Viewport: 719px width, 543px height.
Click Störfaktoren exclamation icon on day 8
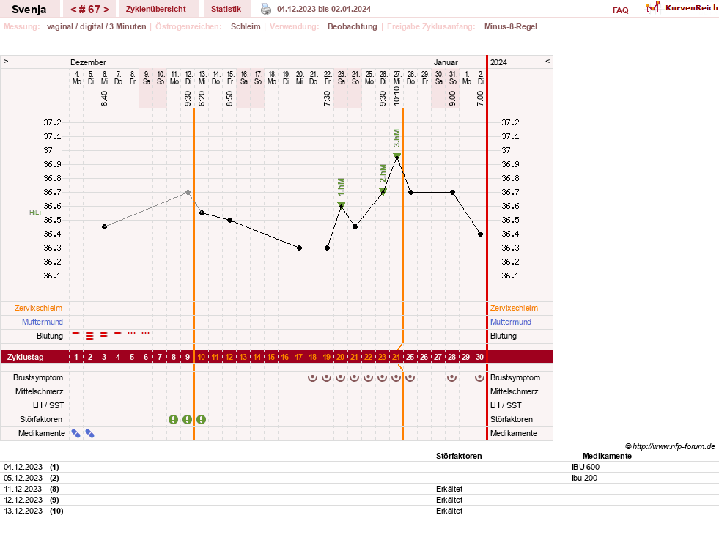(x=173, y=419)
